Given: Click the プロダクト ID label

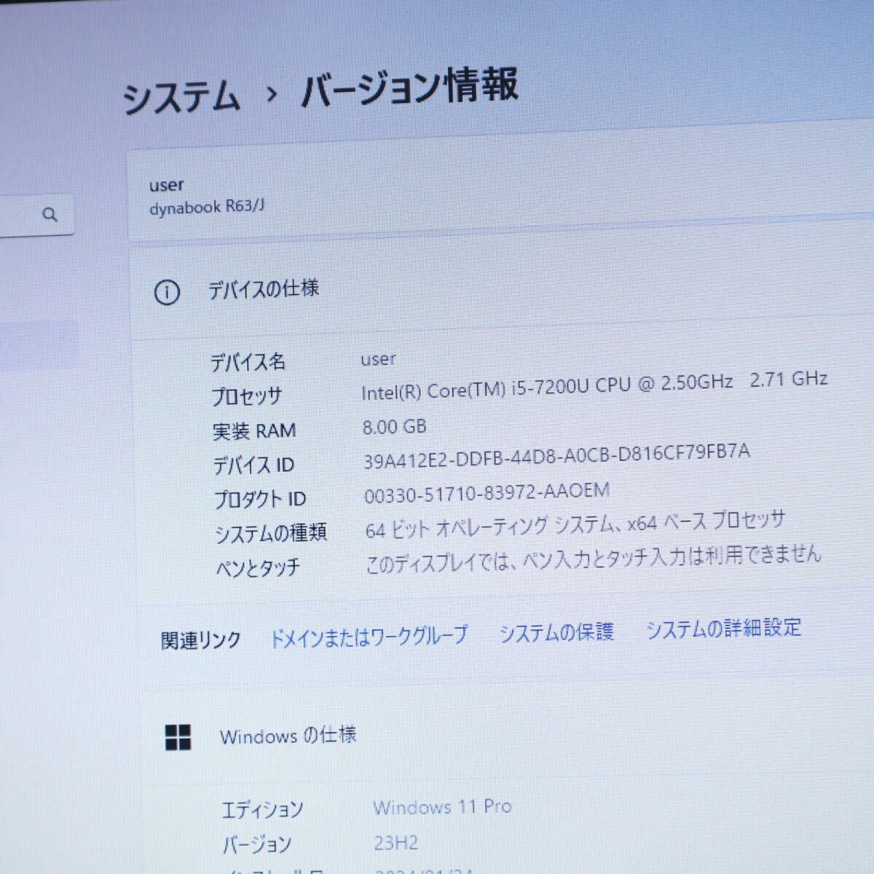Looking at the screenshot, I should tap(259, 500).
